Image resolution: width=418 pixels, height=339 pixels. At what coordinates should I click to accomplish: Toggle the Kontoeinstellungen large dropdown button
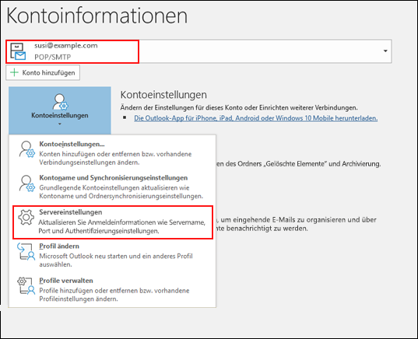pos(60,110)
